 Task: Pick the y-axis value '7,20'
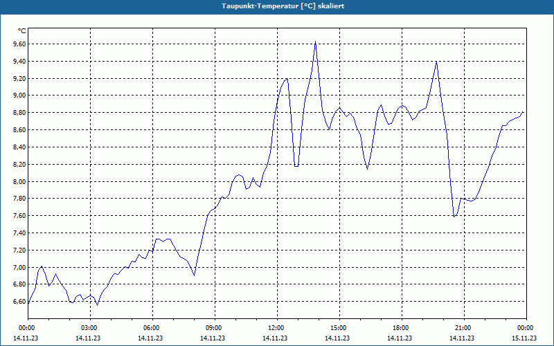point(20,250)
